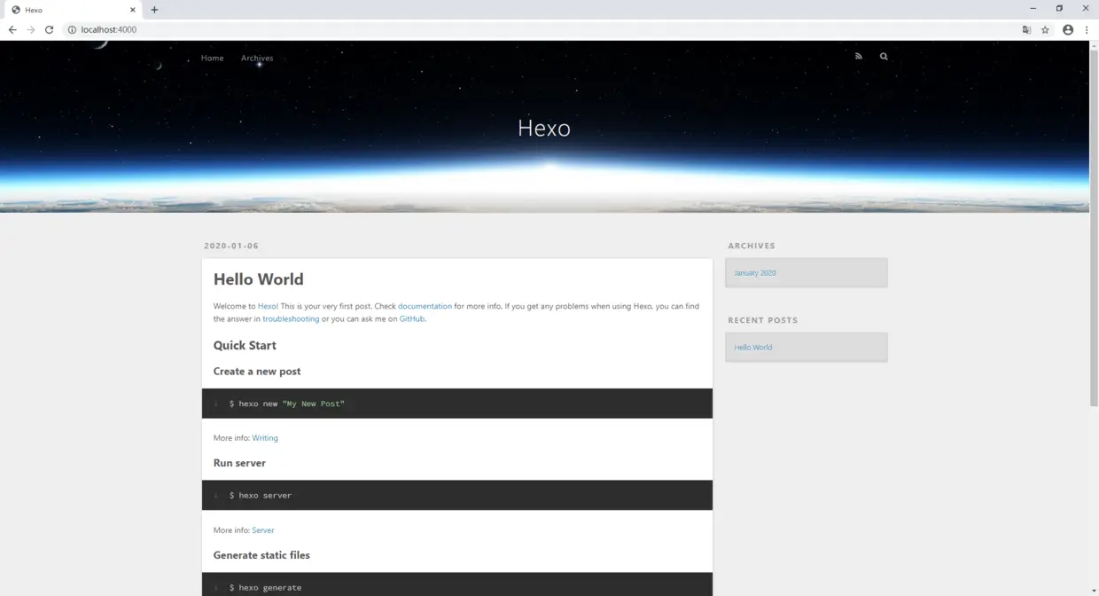Open the 2020-01-06 post date link
Viewport: 1099px width, 596px height.
pyautogui.click(x=231, y=246)
